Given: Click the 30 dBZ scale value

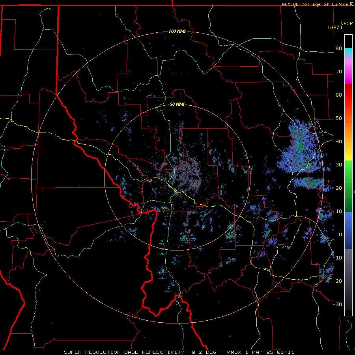Looking at the screenshot, I should [x=339, y=165].
